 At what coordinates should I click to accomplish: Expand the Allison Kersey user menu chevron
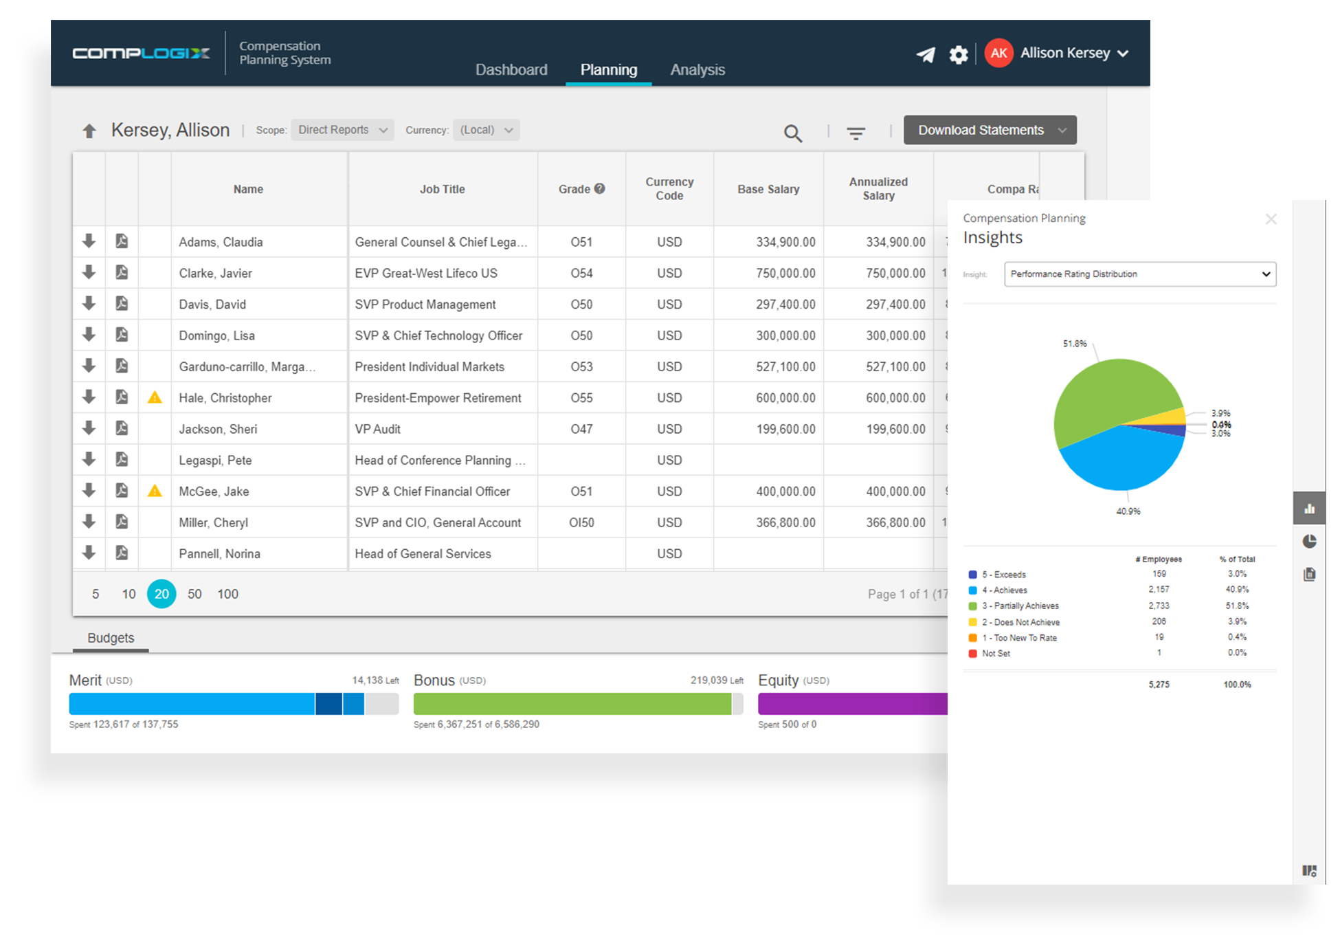(1123, 54)
